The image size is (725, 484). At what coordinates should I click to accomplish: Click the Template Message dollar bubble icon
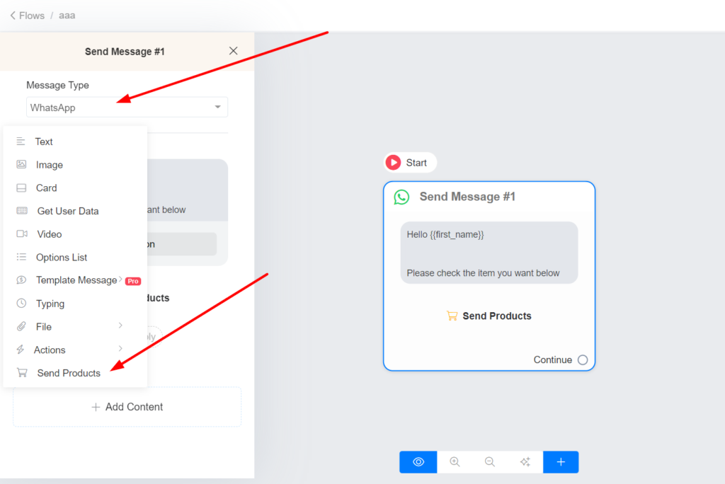[21, 280]
